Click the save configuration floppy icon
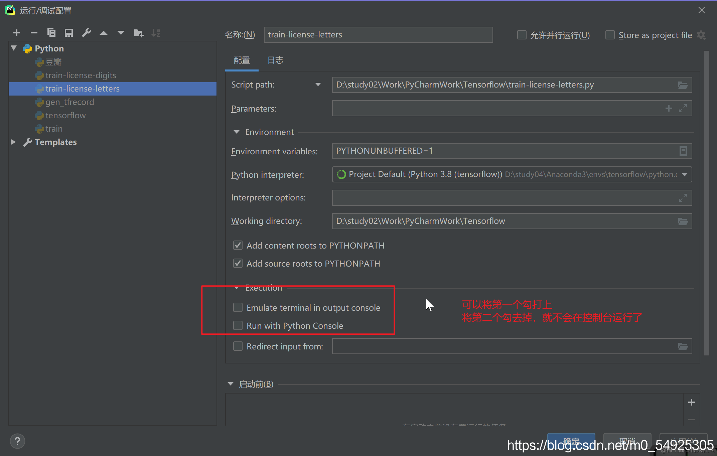Screen dimensions: 717x456 (x=69, y=33)
